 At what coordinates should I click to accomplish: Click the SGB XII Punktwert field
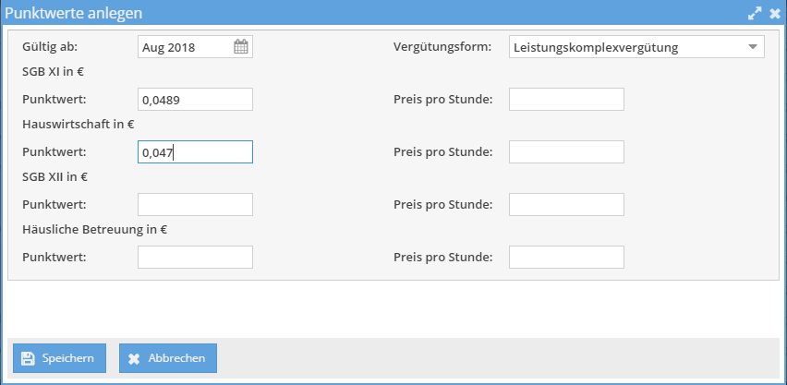[195, 204]
